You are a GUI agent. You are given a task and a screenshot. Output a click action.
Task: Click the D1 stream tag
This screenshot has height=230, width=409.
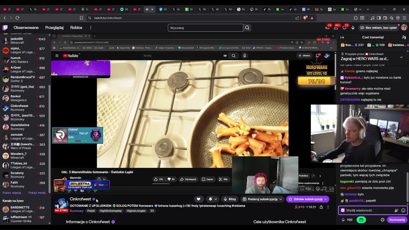[152, 211]
